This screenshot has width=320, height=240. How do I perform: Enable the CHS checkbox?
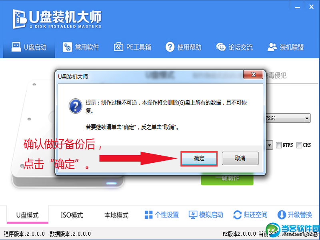pos(299,145)
